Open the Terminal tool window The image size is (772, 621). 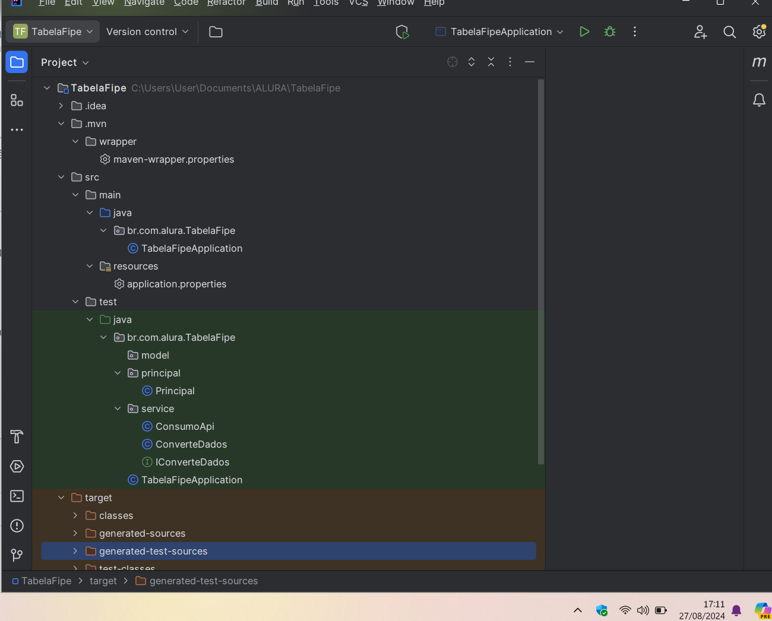pos(17,496)
